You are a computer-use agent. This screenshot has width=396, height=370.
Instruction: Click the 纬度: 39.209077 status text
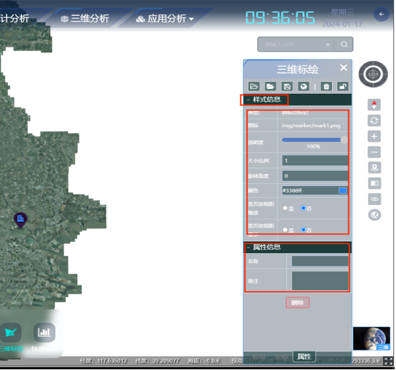pyautogui.click(x=157, y=361)
